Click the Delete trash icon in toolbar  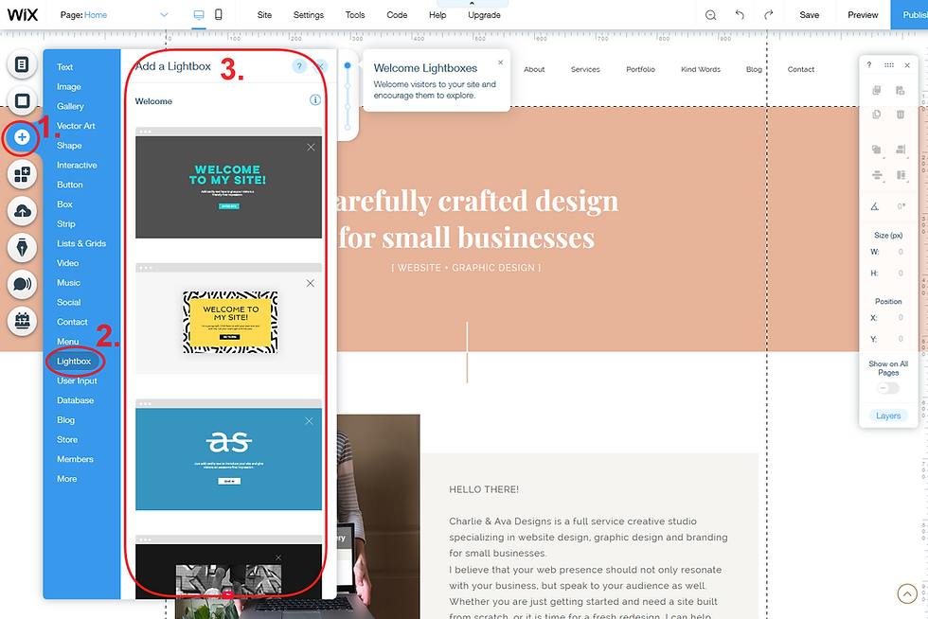901,114
